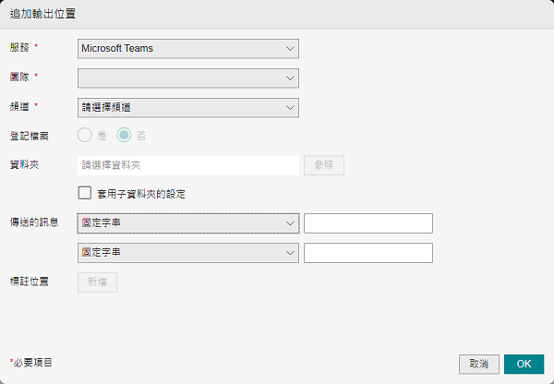Click the 取消 cancel button
This screenshot has width=554, height=384.
(x=479, y=364)
